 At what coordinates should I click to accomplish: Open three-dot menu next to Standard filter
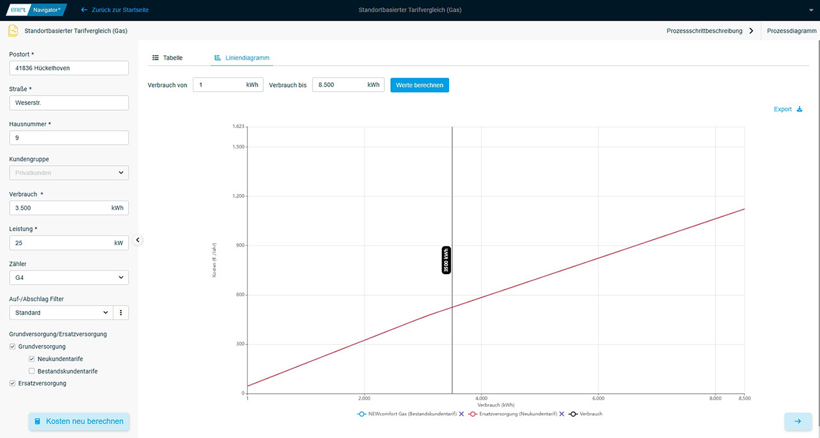pos(121,312)
